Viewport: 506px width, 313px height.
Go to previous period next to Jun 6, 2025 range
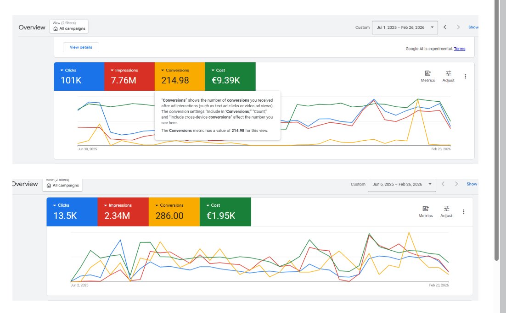pos(443,184)
